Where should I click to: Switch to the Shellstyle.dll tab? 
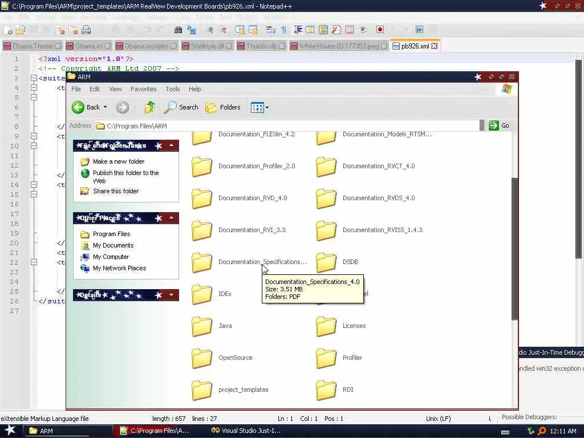207,46
